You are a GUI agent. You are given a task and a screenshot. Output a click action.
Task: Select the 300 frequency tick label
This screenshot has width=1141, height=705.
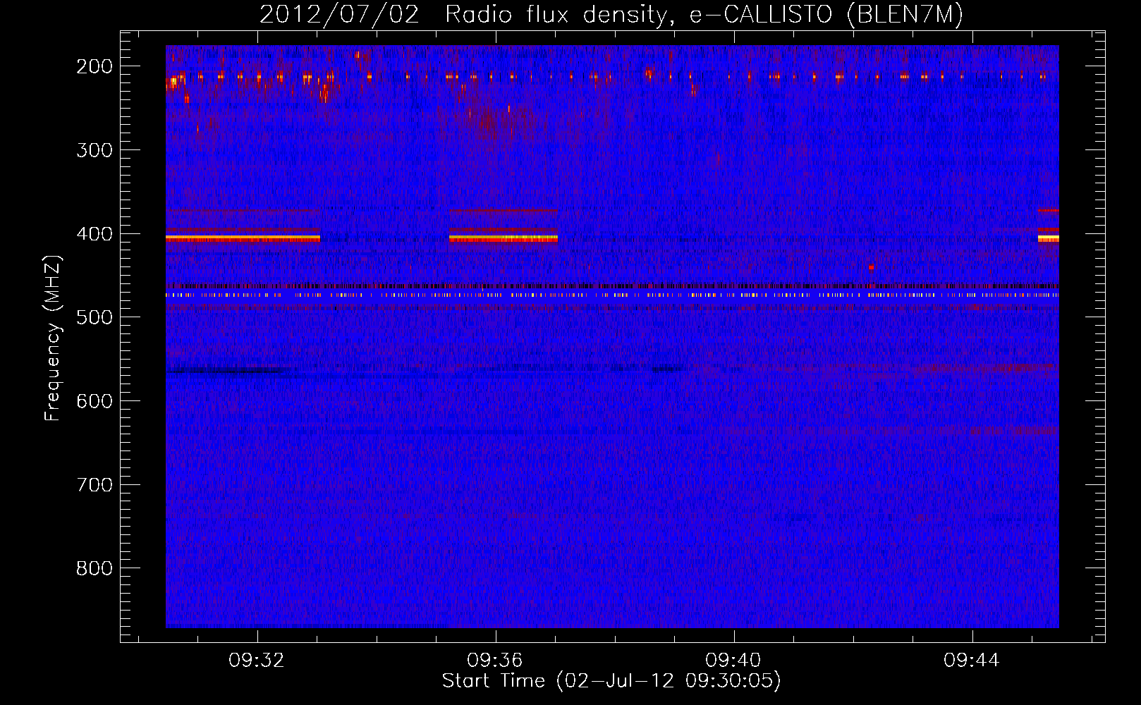(x=94, y=150)
